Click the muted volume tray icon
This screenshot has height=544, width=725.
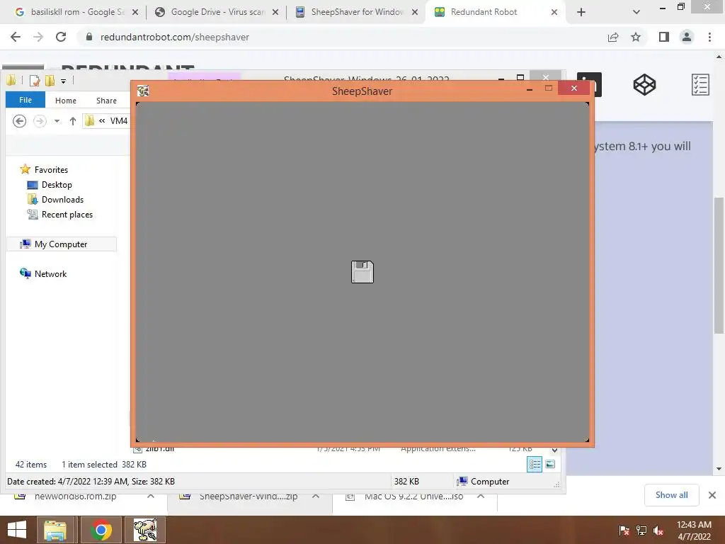click(658, 531)
